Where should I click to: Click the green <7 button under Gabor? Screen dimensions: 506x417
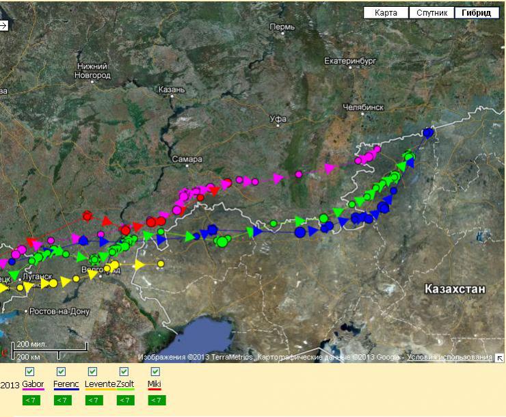point(31,401)
